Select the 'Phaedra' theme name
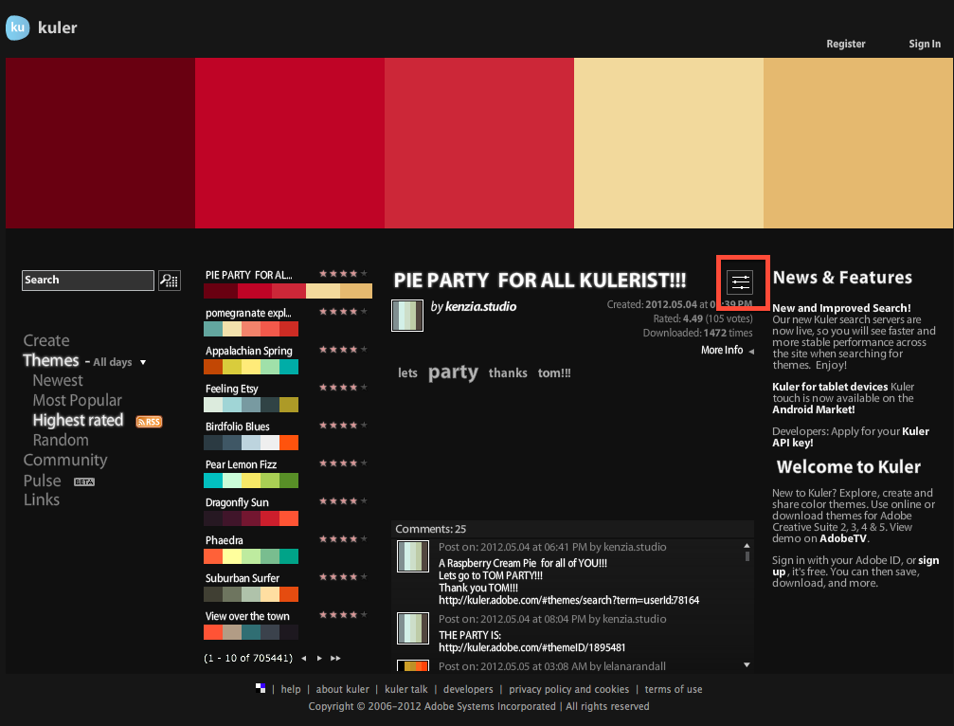This screenshot has height=726, width=954. 224,540
